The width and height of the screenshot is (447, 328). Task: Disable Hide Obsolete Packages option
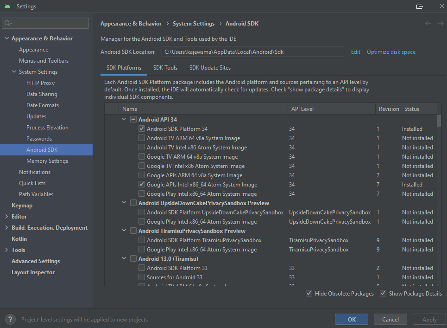309,293
